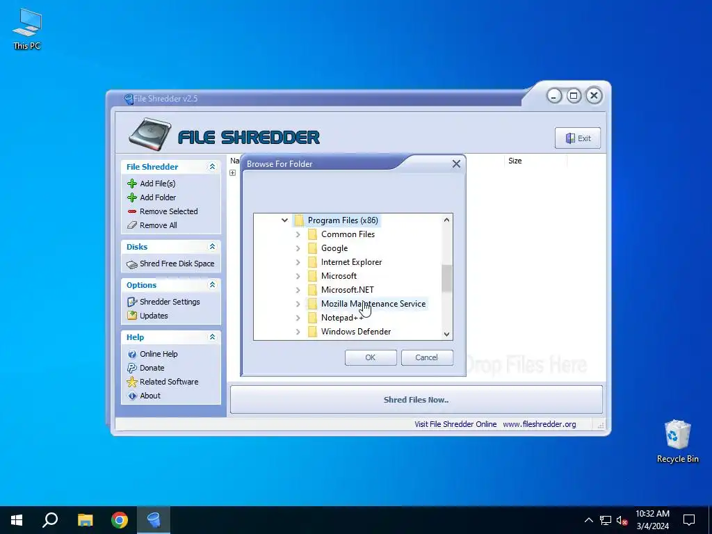Open Recycle Bin desktop icon
The image size is (712, 534).
(677, 442)
